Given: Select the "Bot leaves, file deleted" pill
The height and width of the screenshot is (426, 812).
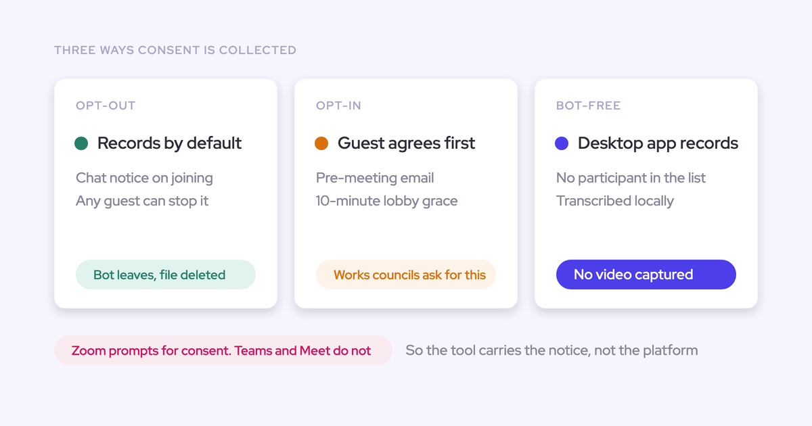Looking at the screenshot, I should tap(166, 275).
